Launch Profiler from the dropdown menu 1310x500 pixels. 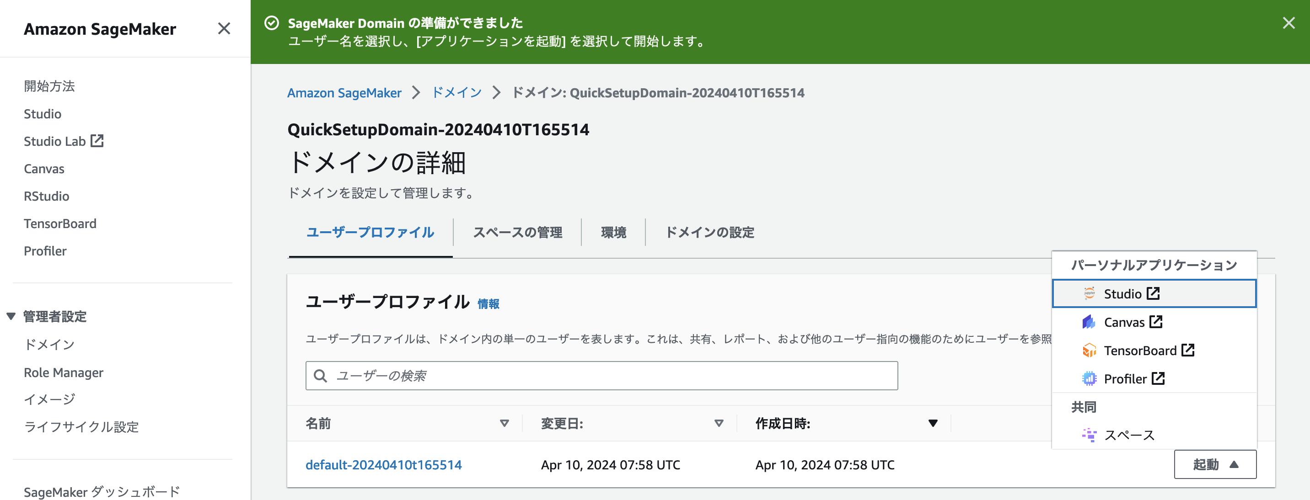click(1154, 378)
